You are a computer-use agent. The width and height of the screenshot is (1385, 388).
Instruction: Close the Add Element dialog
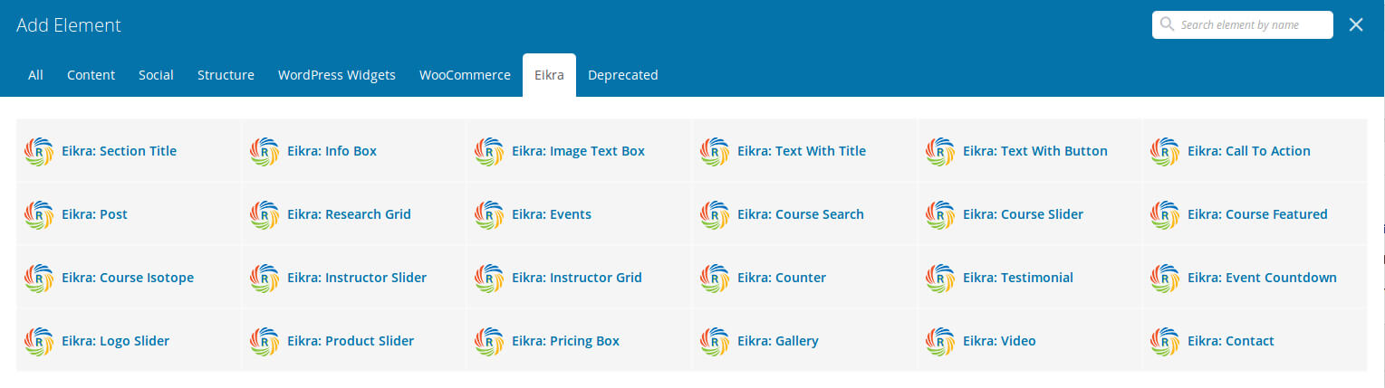pyautogui.click(x=1356, y=25)
